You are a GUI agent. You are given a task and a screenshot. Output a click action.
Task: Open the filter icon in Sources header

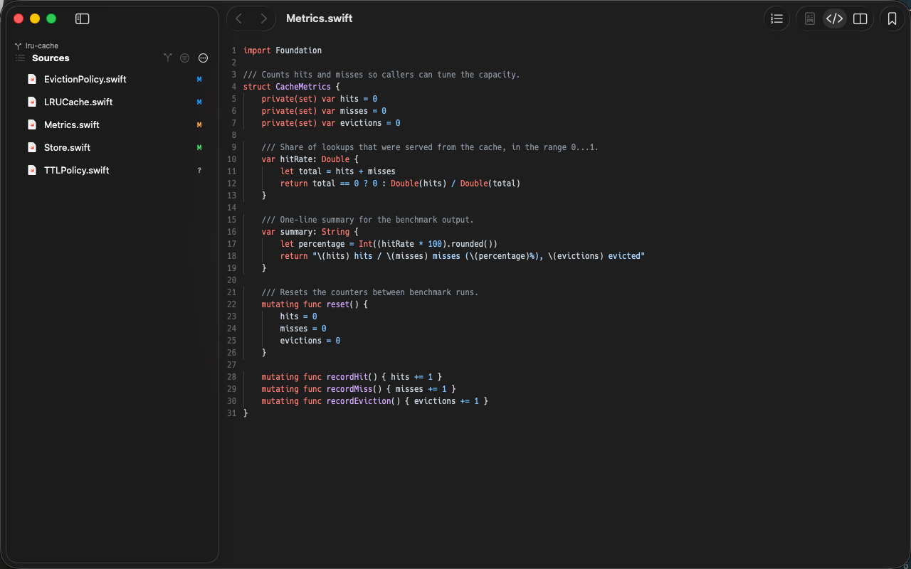[185, 58]
